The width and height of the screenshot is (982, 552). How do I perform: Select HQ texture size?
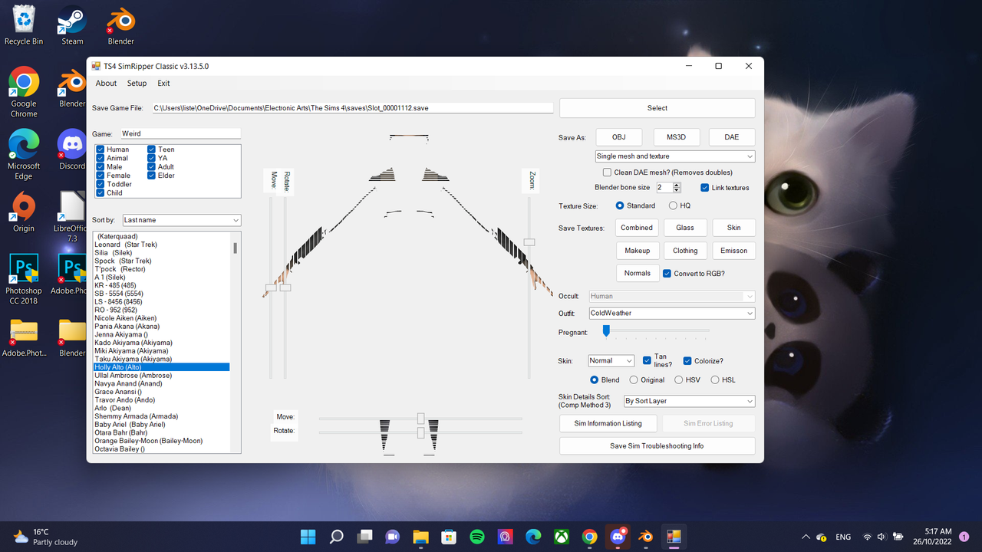tap(671, 205)
